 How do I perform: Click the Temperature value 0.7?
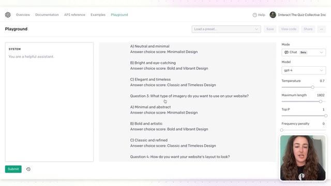pos(322,81)
